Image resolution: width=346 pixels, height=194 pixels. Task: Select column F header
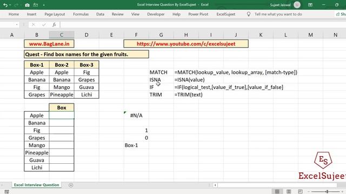click(136, 34)
